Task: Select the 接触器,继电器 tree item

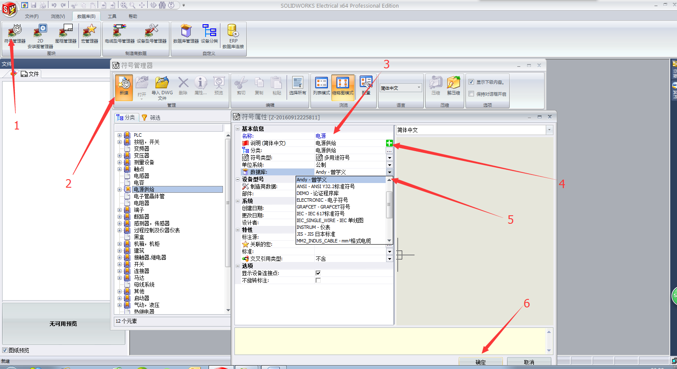Action: [x=150, y=257]
